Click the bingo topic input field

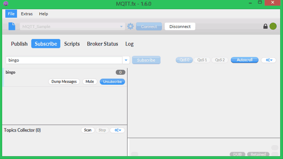(x=64, y=60)
